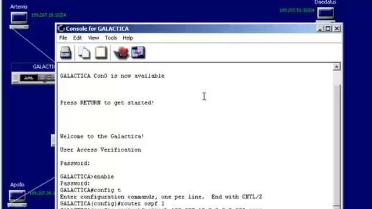
Task: Click the 'router ospf 1' command line
Action: [x=112, y=204]
